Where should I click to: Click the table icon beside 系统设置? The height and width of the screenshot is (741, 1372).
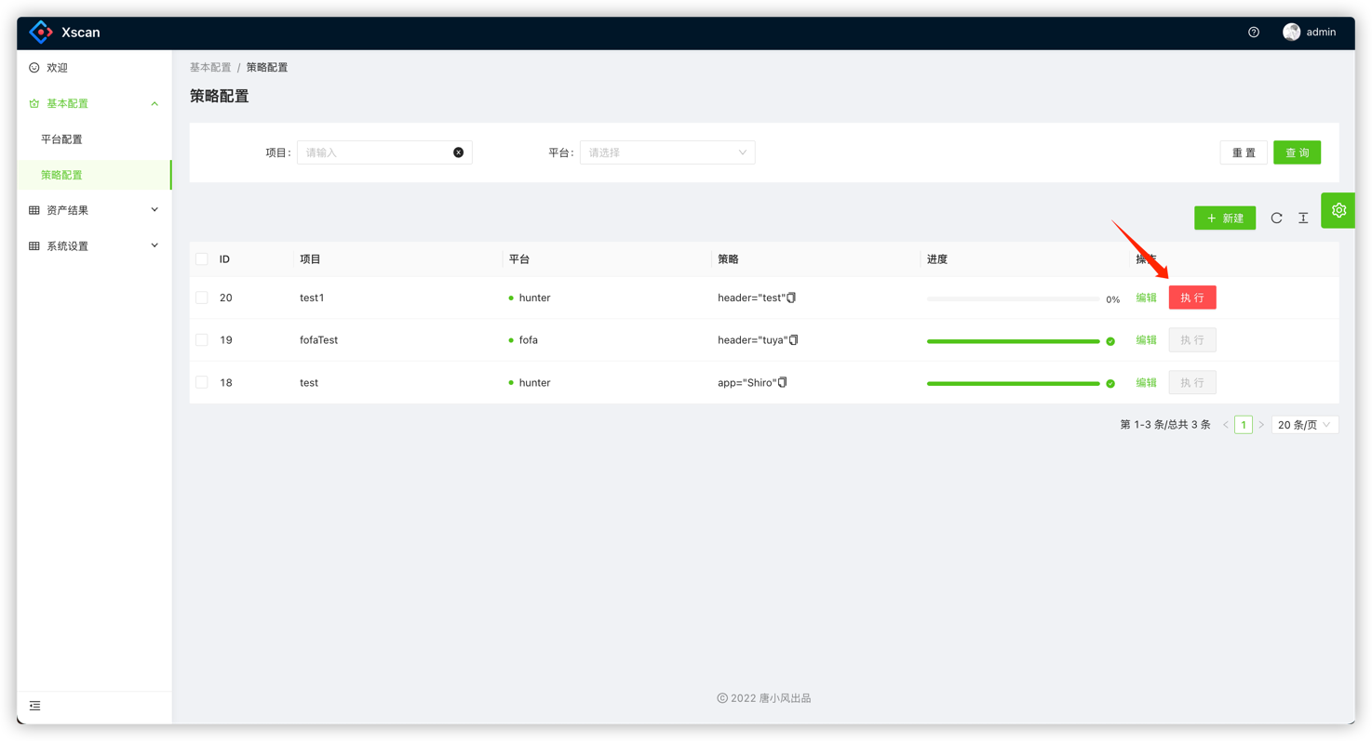pyautogui.click(x=34, y=246)
